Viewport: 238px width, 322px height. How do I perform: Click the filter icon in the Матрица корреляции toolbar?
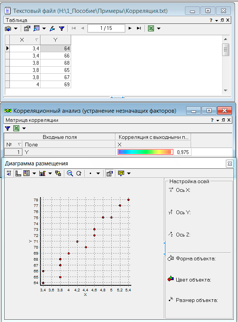pos(8,129)
